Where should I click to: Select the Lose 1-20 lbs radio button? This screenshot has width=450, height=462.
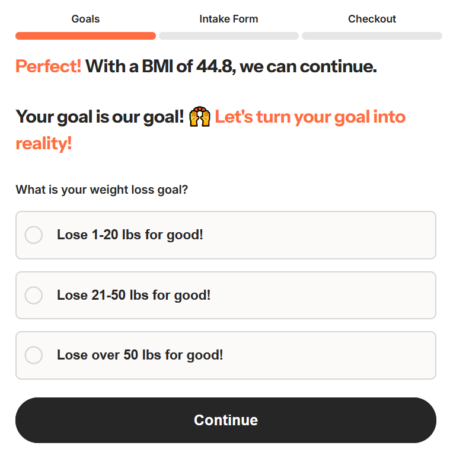[34, 235]
